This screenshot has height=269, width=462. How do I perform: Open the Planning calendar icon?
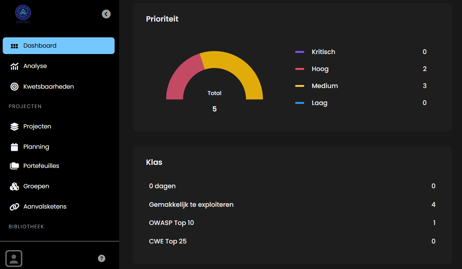14,147
